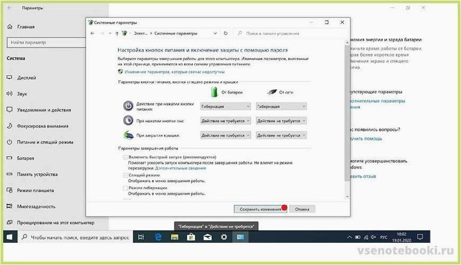Open Microsoft Store from taskbar

(191, 237)
